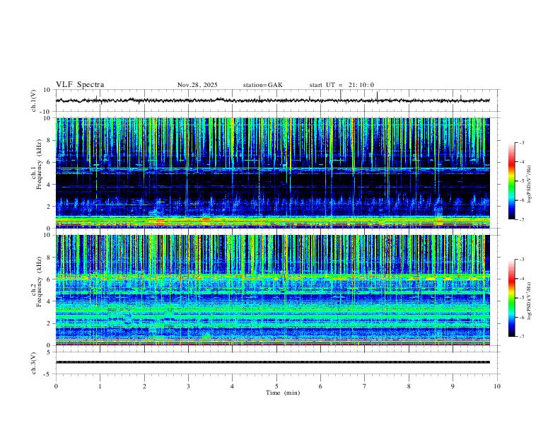560x433 pixels.
Task: Click the 4 kHz tick label of ch.1
Action: click(x=49, y=185)
